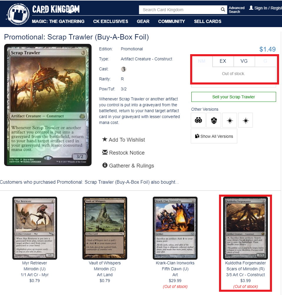Open the Kuldotha Forgemaster card thumbnail

245,228
